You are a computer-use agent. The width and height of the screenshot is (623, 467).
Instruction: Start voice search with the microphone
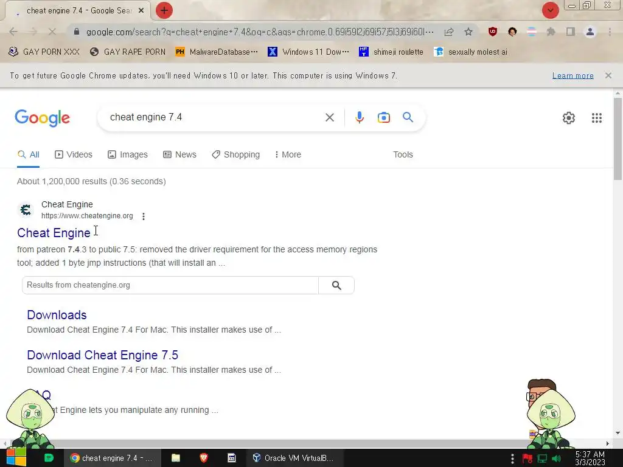359,117
